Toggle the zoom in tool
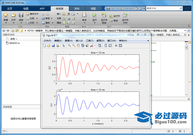 click(69, 46)
